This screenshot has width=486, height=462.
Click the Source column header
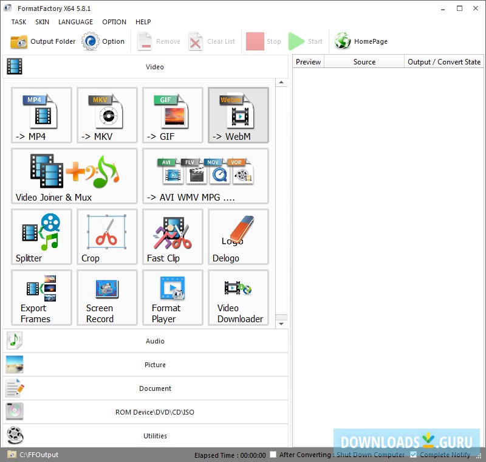[364, 62]
